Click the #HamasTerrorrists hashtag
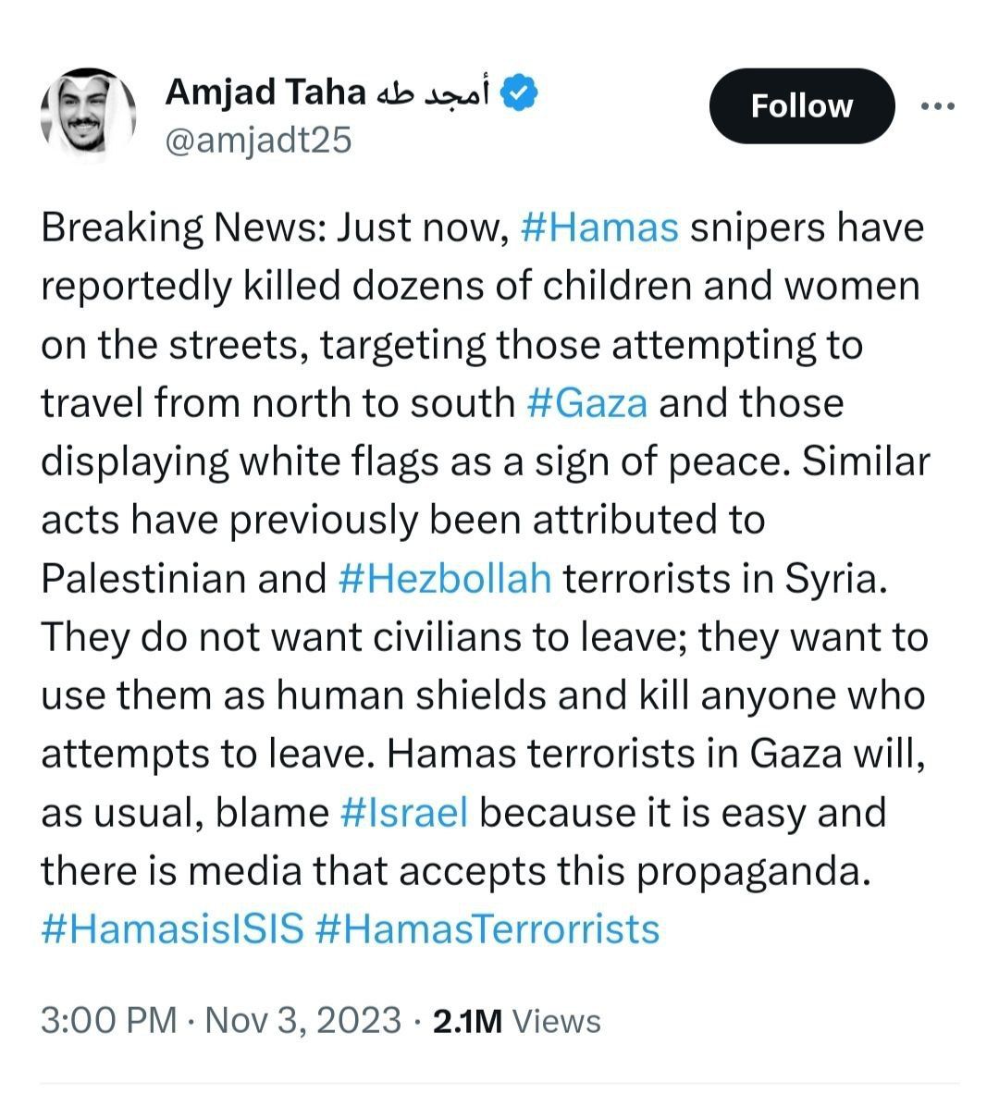 click(487, 929)
